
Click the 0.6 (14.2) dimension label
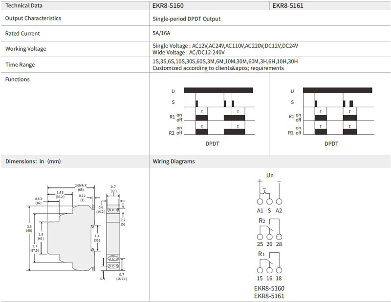pyautogui.click(x=101, y=209)
